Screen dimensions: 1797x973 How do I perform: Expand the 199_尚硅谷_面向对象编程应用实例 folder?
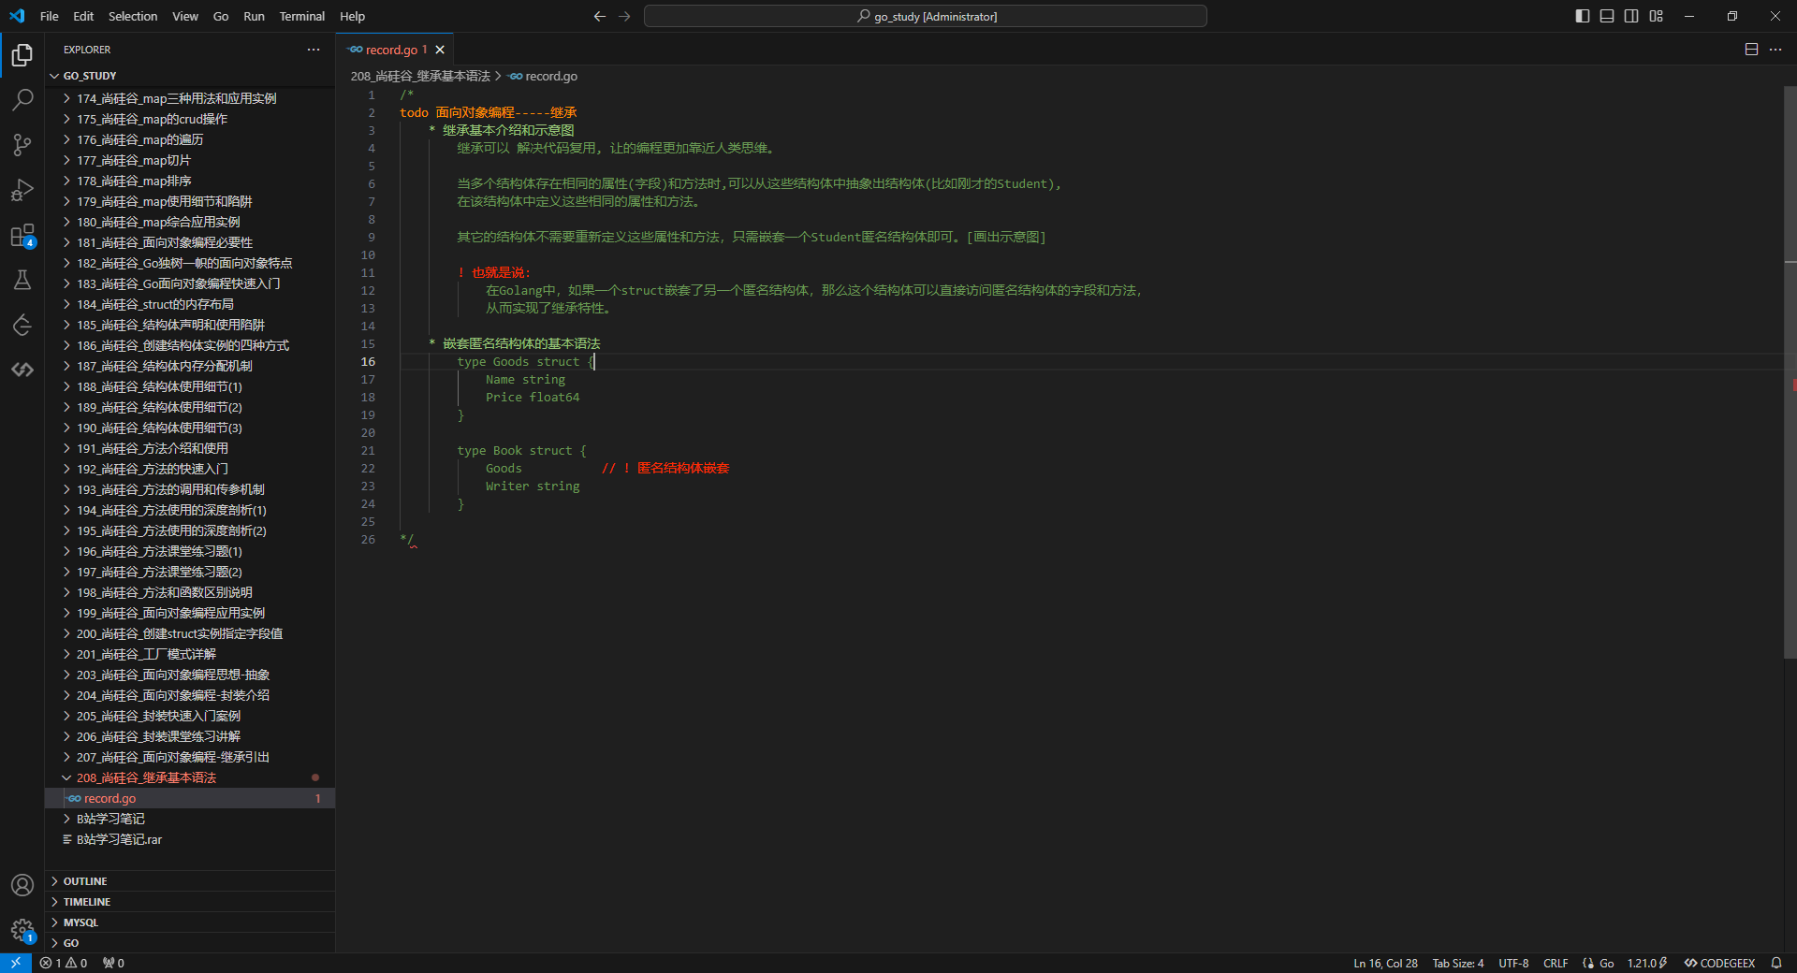coord(190,613)
